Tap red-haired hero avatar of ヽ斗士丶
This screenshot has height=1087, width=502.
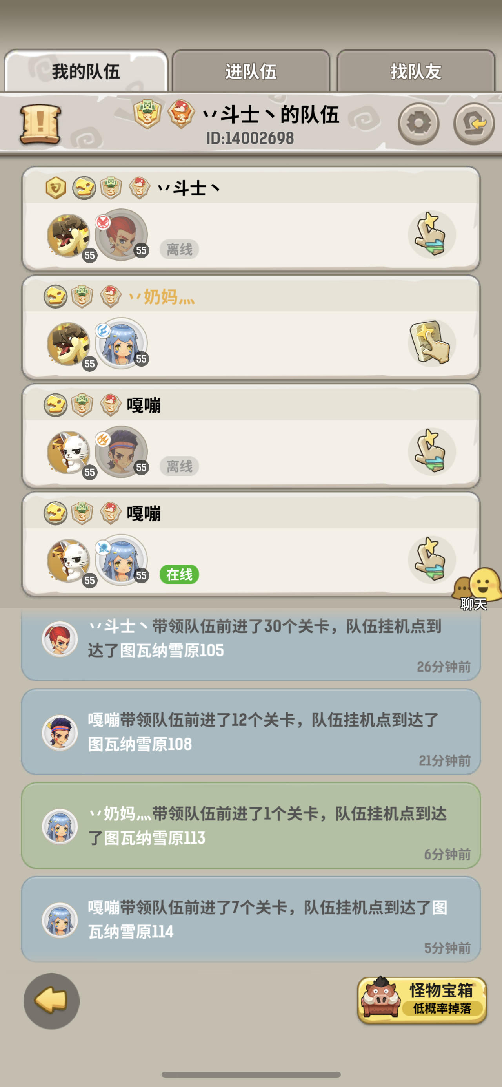tap(121, 235)
